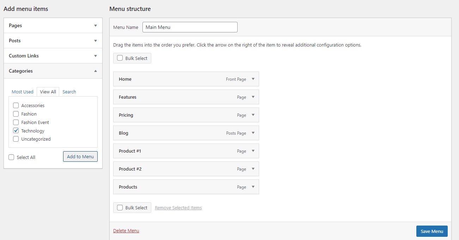Expand the Posts accordion section
Image resolution: width=459 pixels, height=240 pixels.
[x=53, y=41]
